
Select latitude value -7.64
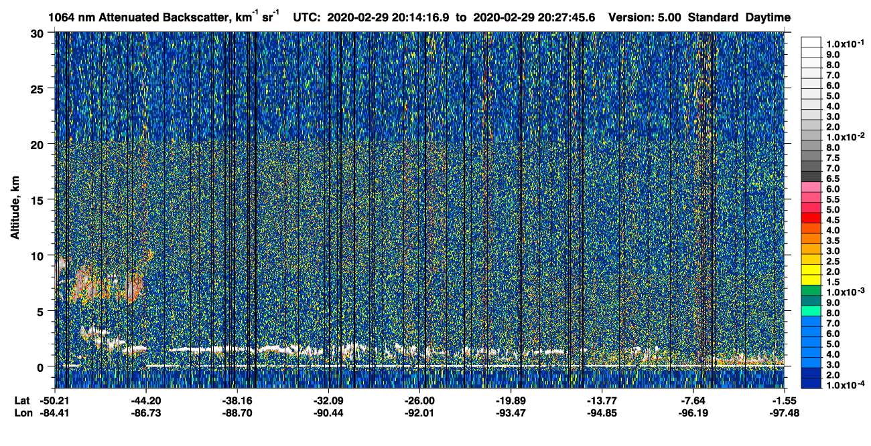point(693,401)
